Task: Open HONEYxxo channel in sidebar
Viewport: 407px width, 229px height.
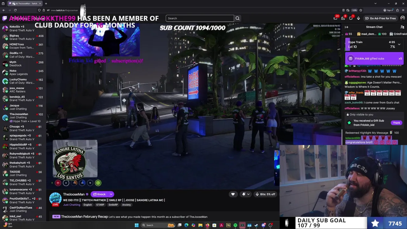Action: (23, 46)
